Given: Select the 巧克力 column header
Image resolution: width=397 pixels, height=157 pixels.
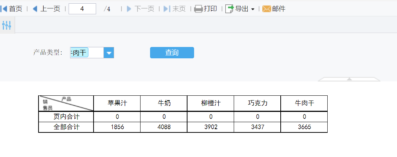Looking at the screenshot, I should coord(257,103).
